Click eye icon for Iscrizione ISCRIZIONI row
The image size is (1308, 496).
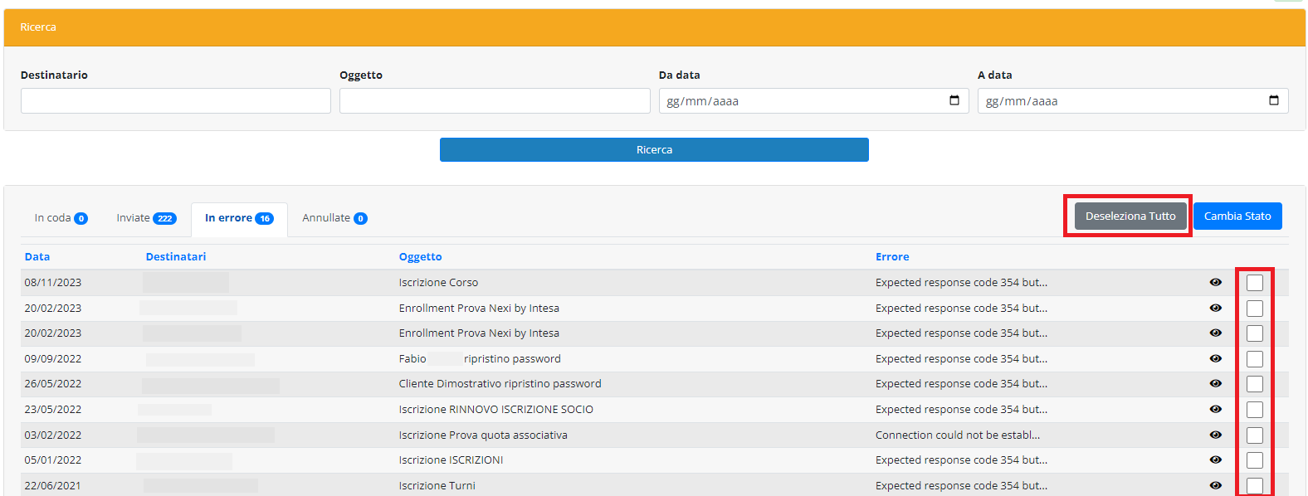point(1215,460)
